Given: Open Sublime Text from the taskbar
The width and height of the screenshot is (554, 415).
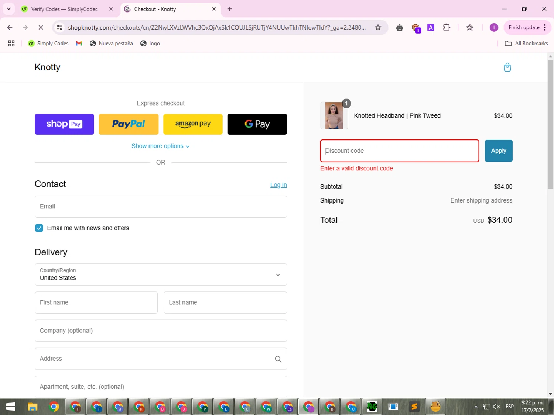Looking at the screenshot, I should coord(414,407).
